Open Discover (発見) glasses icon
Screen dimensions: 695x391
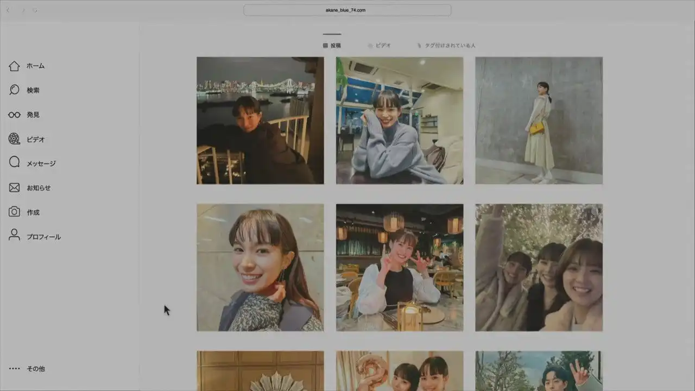15,115
